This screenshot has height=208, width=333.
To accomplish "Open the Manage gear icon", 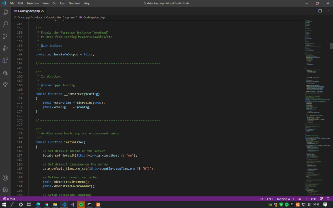I will pyautogui.click(x=5, y=190).
